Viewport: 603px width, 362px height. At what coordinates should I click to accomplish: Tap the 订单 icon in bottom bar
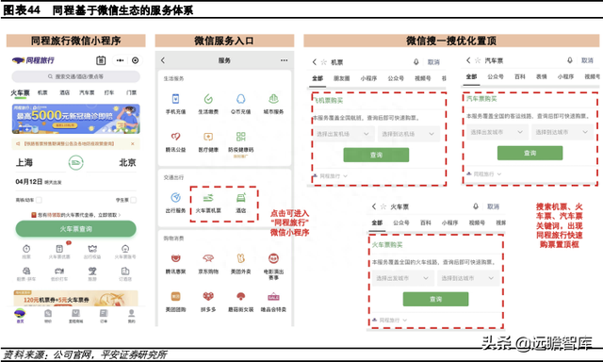pos(104,313)
